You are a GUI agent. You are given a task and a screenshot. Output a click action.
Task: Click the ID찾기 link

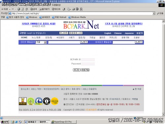tap(140, 33)
